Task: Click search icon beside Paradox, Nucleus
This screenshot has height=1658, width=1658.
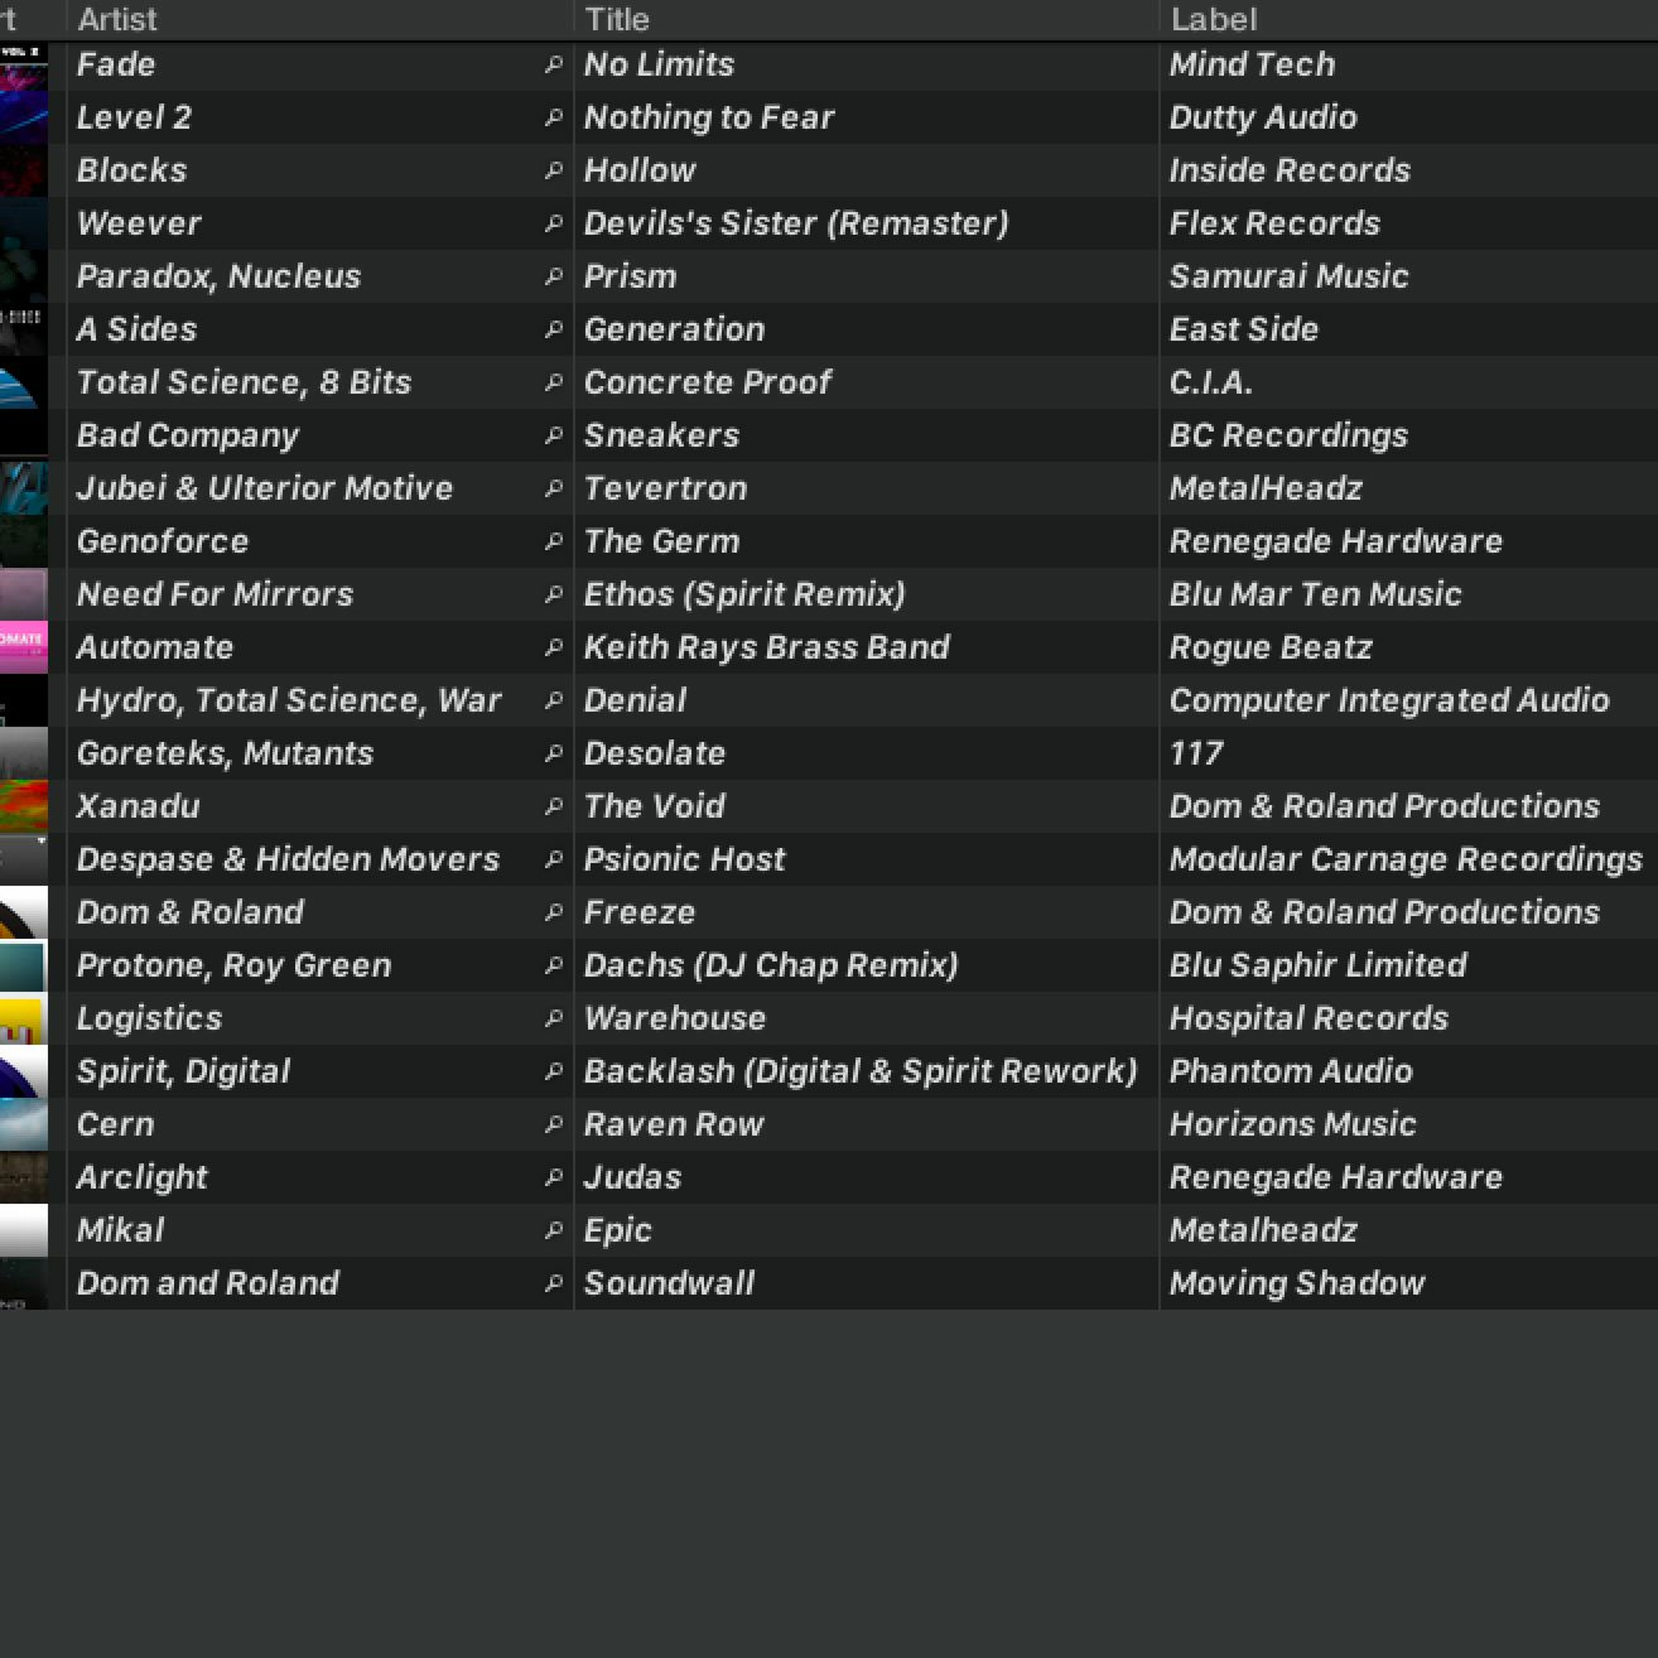Action: (x=554, y=276)
